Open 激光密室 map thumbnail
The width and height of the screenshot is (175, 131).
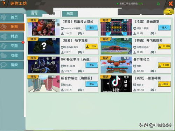(x=117, y=27)
